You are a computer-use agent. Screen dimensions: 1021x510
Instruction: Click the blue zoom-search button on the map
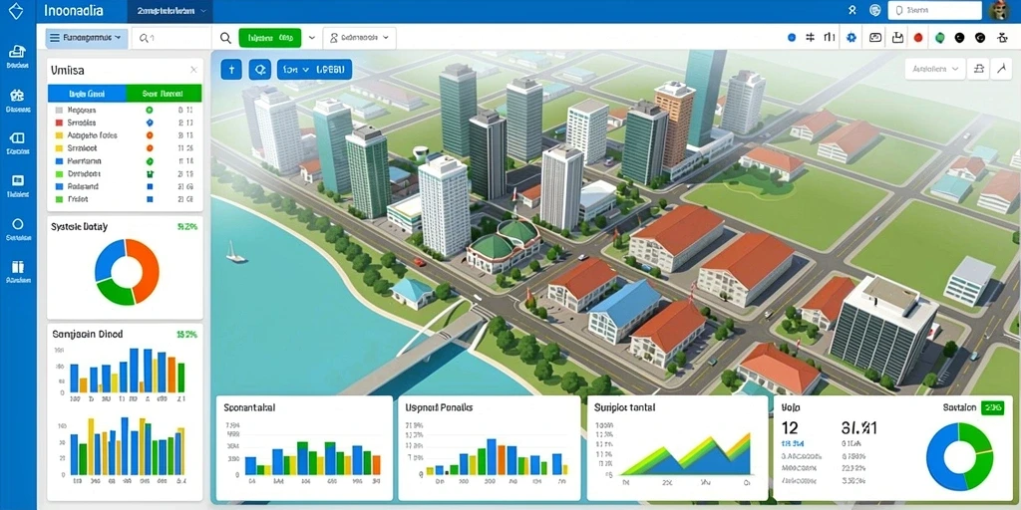[x=260, y=69]
